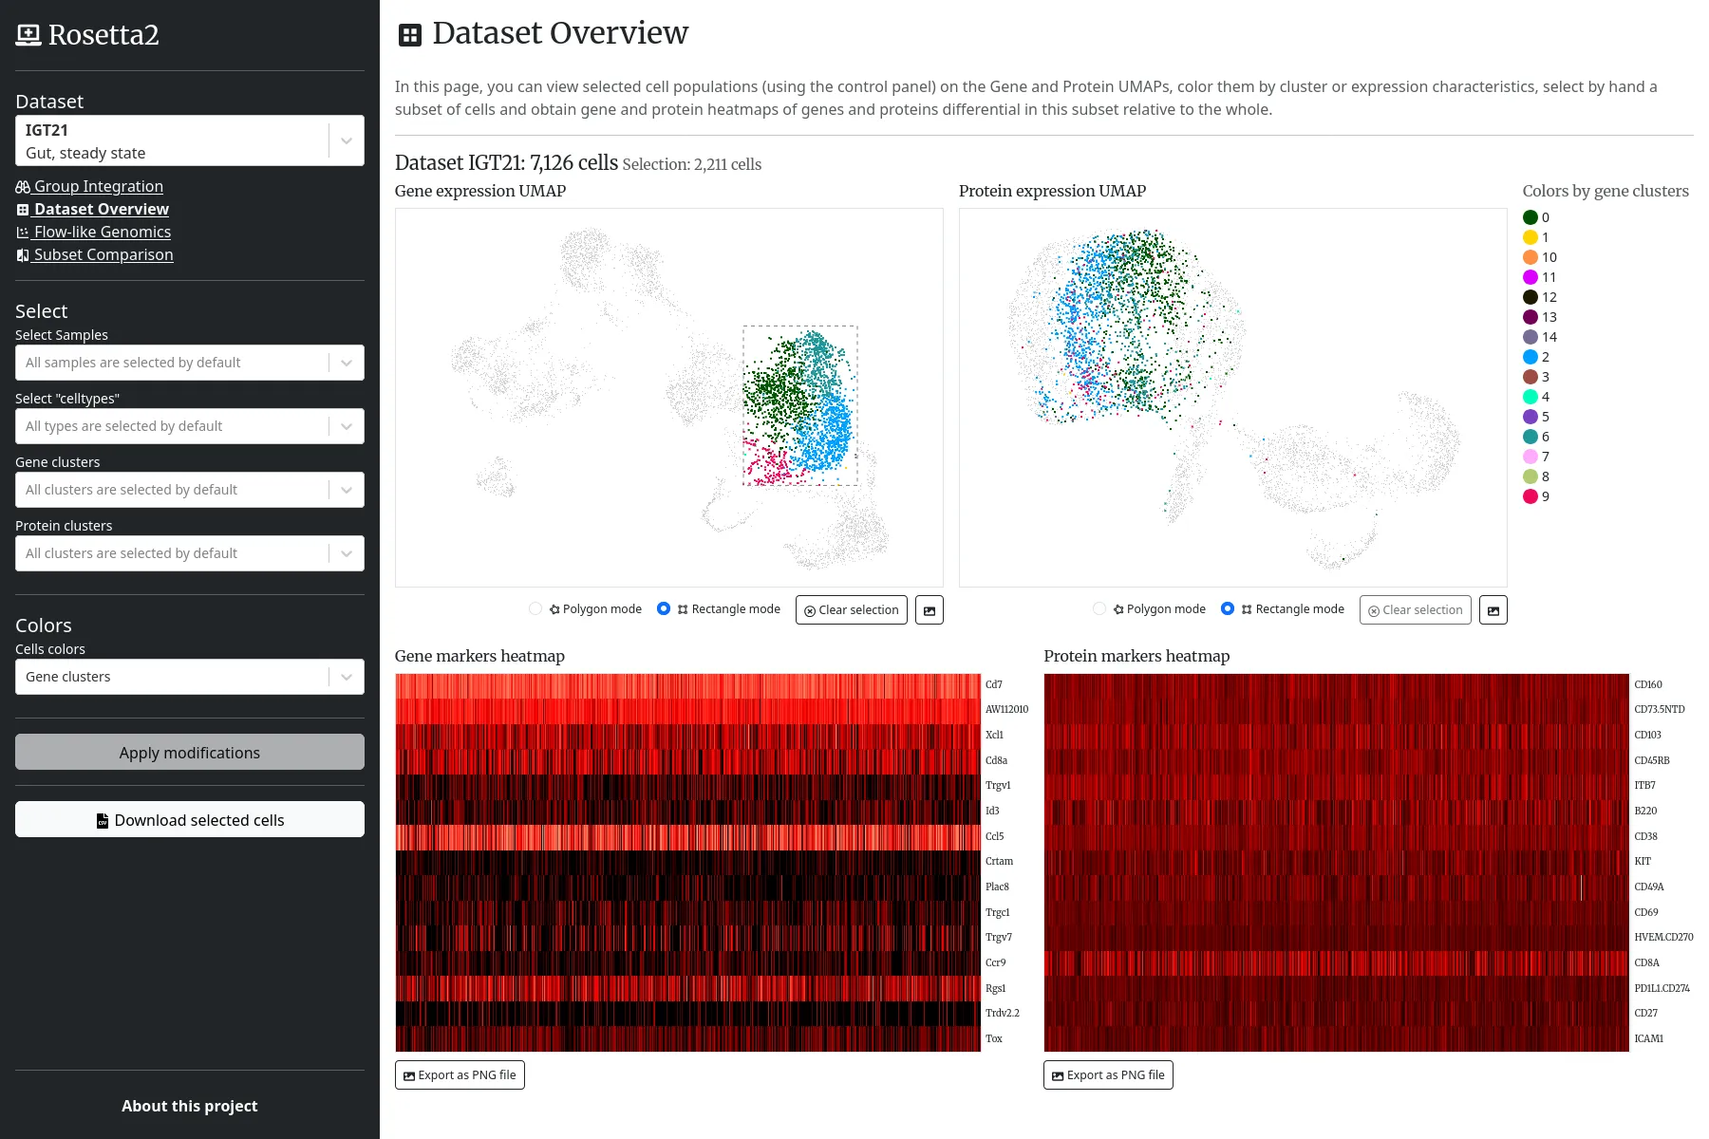The height and width of the screenshot is (1139, 1709).
Task: Click cluster 2 blue color swatch in legend
Action: 1531,357
